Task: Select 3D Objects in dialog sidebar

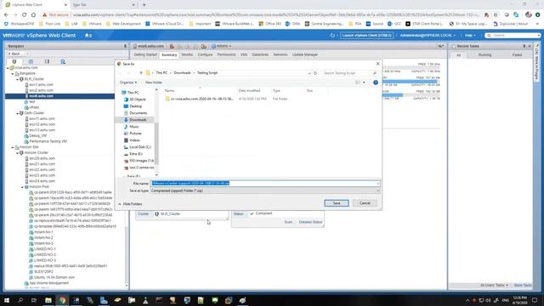Action: click(x=138, y=99)
